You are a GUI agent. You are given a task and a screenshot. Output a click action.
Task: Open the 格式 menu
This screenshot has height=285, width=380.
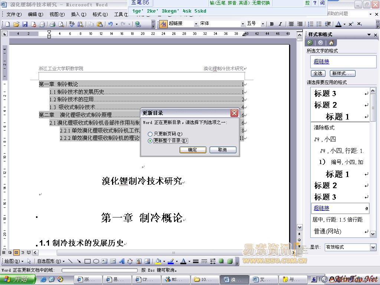coord(100,14)
